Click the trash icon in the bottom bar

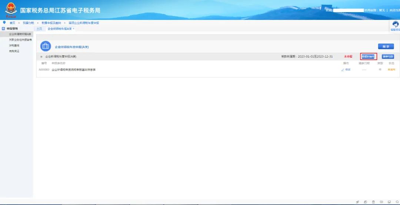click(x=373, y=202)
